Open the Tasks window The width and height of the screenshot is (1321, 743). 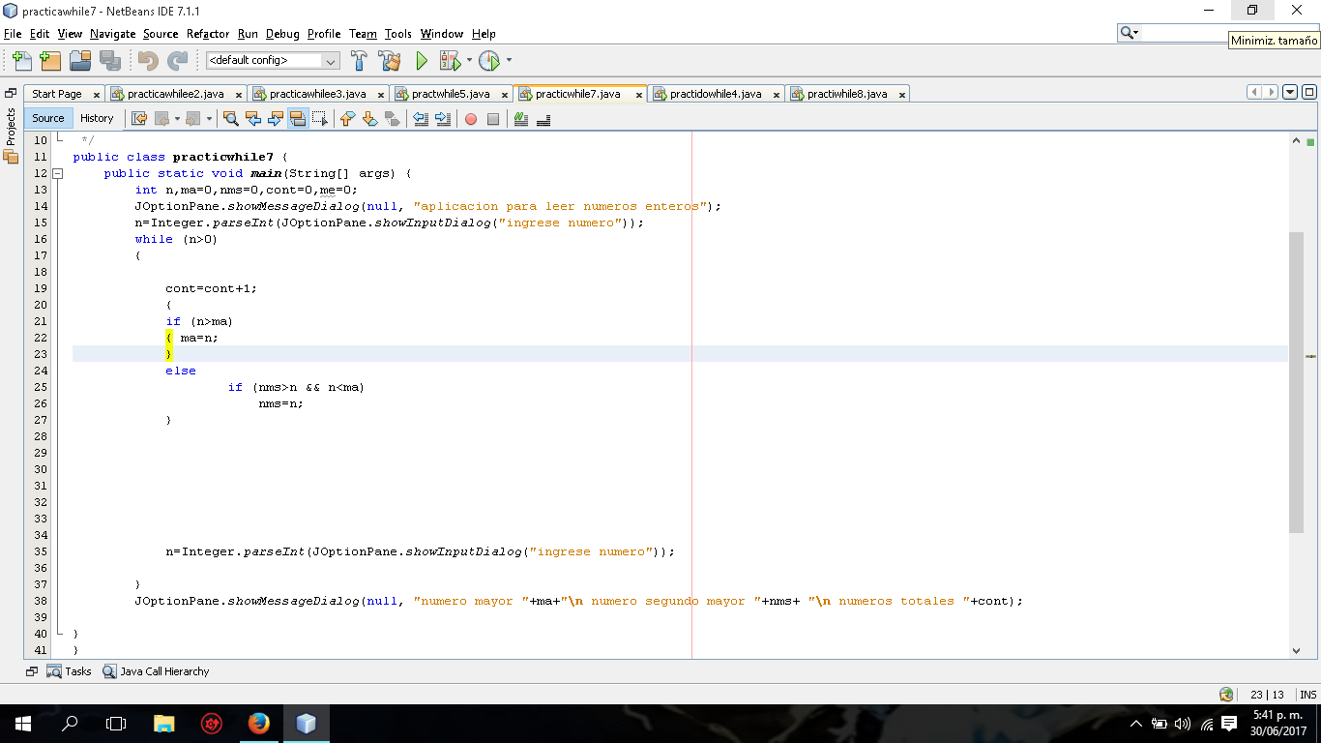point(69,671)
